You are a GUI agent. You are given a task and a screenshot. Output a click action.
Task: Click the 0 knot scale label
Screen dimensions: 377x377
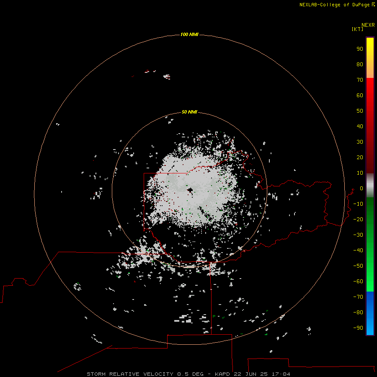coord(362,188)
